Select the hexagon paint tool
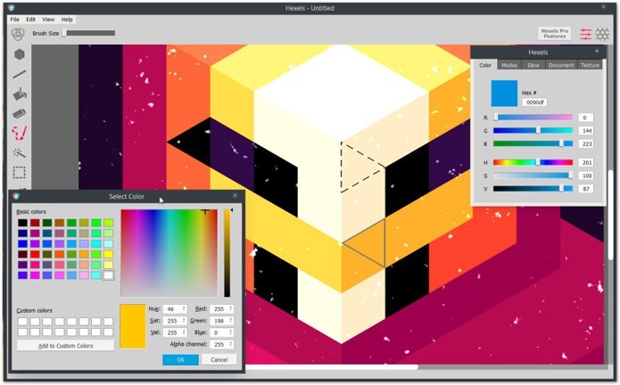620x385 pixels. coord(20,54)
